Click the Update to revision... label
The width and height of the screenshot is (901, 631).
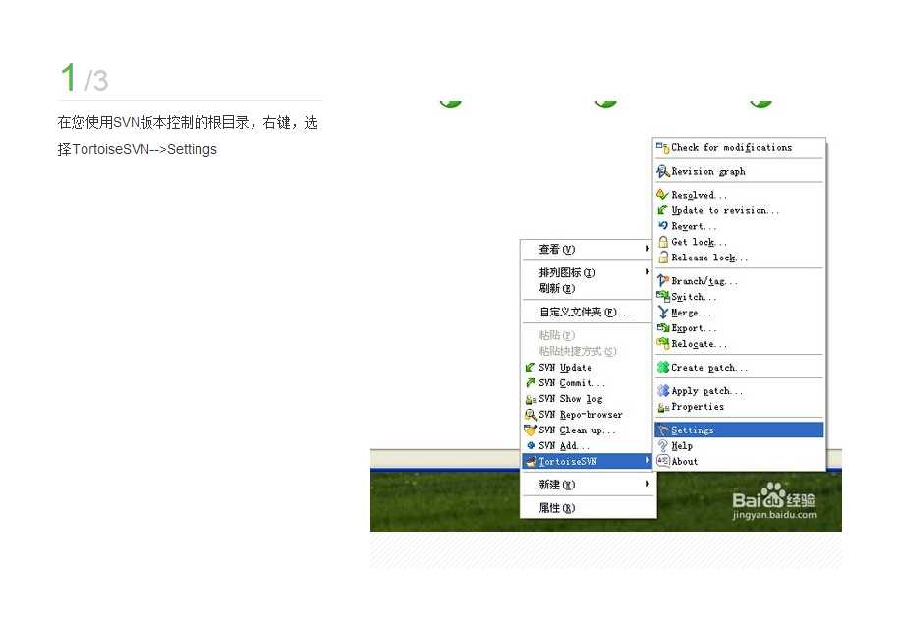pyautogui.click(x=725, y=210)
